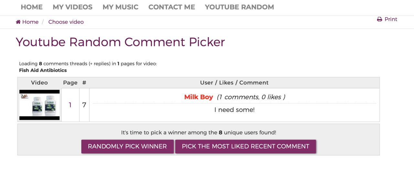Open the MY MUSIC page
This screenshot has height=173, width=414.
click(120, 7)
